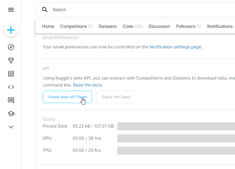Focus the Search input field

(135, 10)
